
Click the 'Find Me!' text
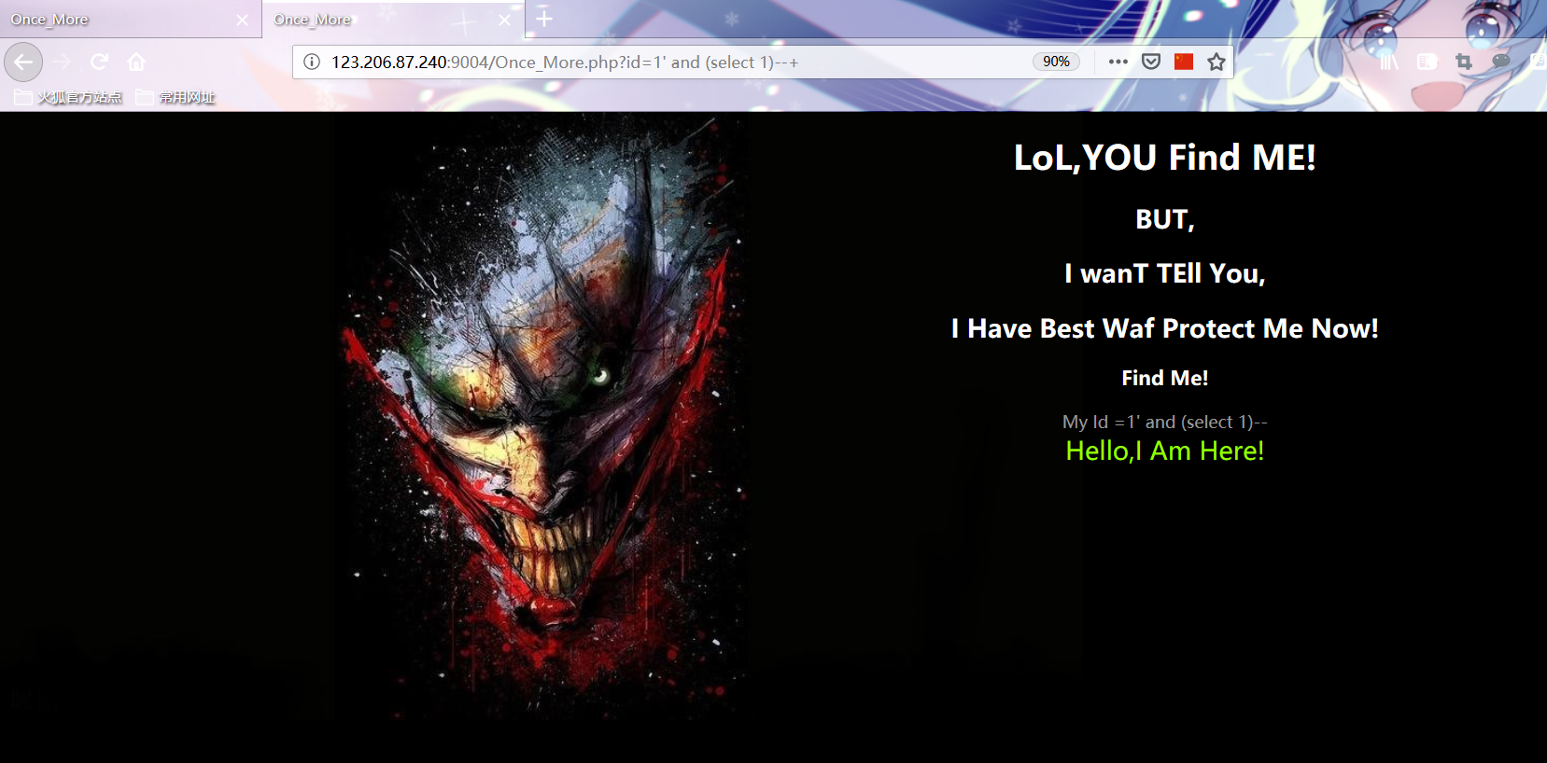pos(1164,378)
